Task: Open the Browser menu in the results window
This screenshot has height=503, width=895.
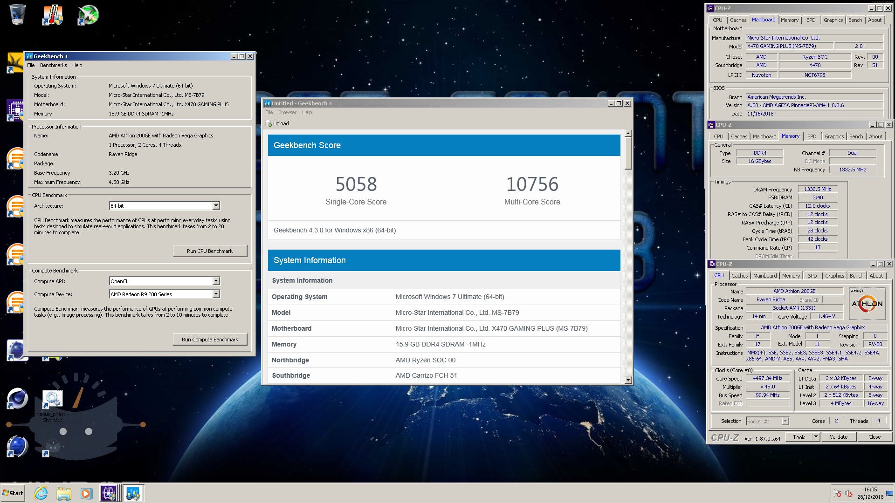Action: click(287, 112)
